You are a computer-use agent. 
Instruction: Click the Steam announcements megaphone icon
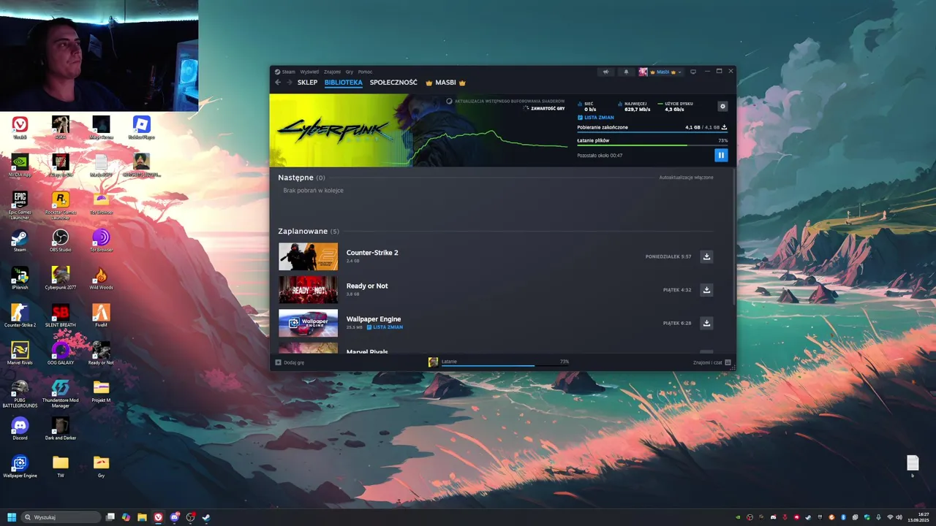(605, 72)
